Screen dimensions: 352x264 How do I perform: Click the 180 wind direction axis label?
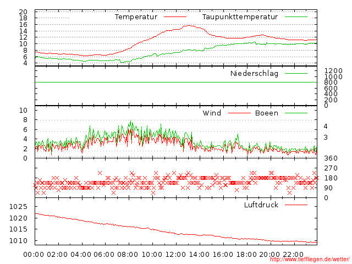pyautogui.click(x=331, y=178)
